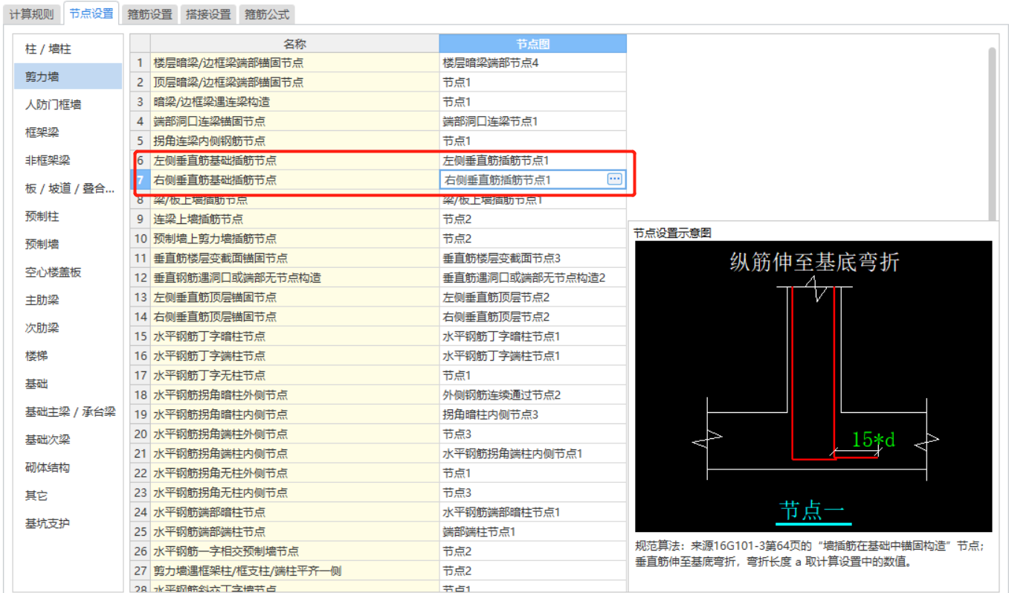1009x593 pixels.
Task: Click the 右侧垂直筋插筋节点1 value cell
Action: point(532,179)
